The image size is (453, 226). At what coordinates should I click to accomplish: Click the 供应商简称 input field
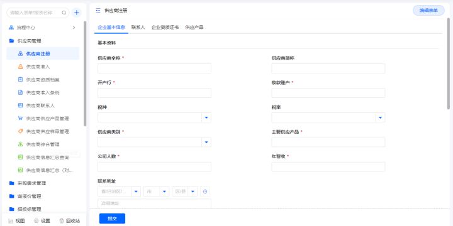click(328, 68)
